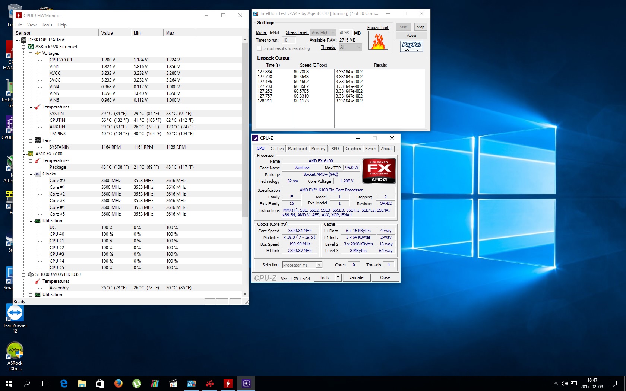Click the About button in IntelBurnTest
Screen dimensions: 626x391
(x=411, y=36)
